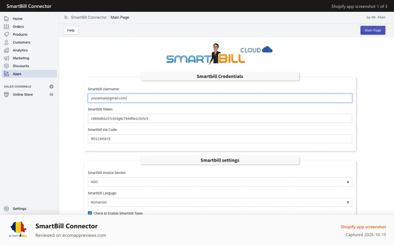Image resolution: width=394 pixels, height=246 pixels.
Task: Open the Smartbill Invoice Series dropdown
Action: pos(220,182)
